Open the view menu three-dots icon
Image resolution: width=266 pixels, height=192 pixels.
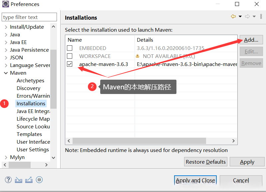pyautogui.click(x=261, y=16)
